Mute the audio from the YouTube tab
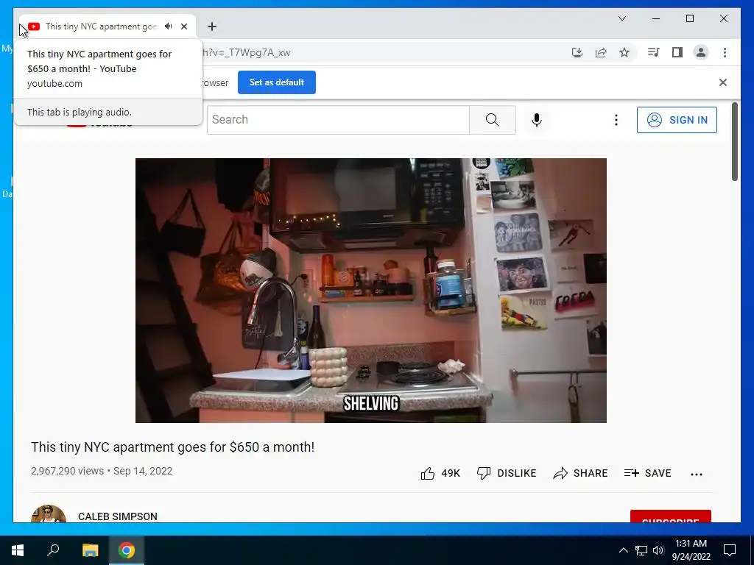The height and width of the screenshot is (565, 754). tap(169, 26)
